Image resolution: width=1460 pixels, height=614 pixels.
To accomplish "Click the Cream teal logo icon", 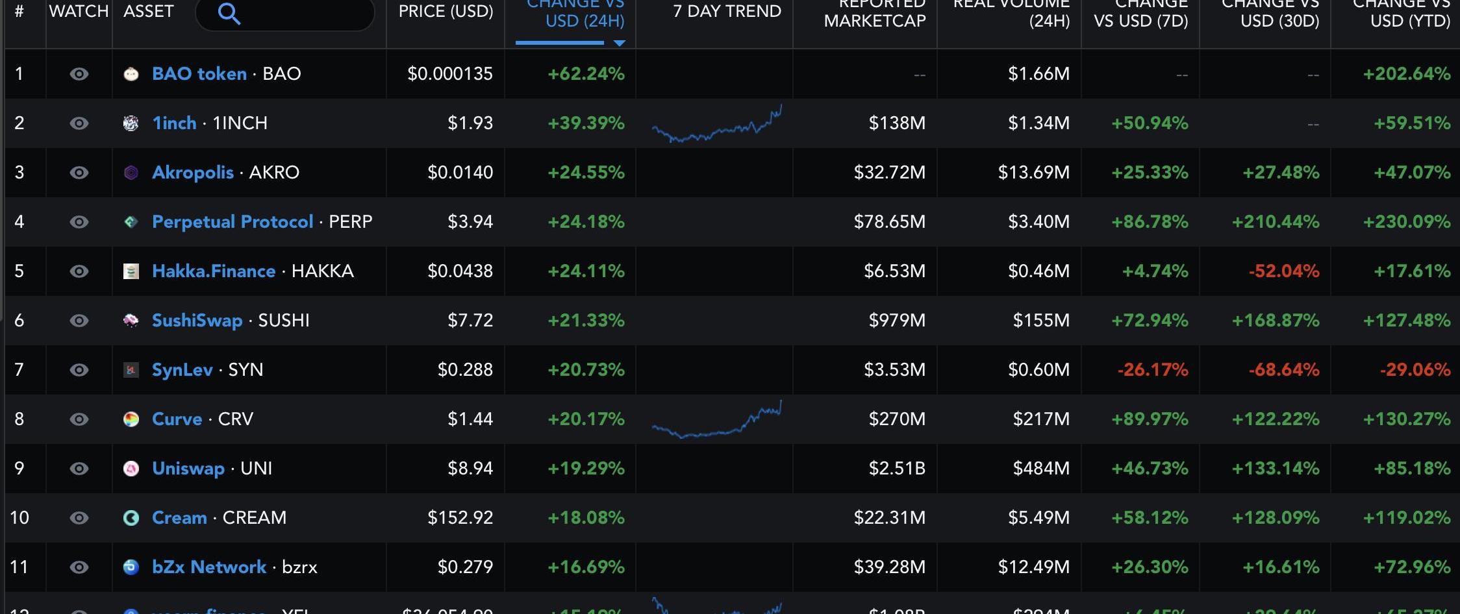I will click(x=131, y=518).
